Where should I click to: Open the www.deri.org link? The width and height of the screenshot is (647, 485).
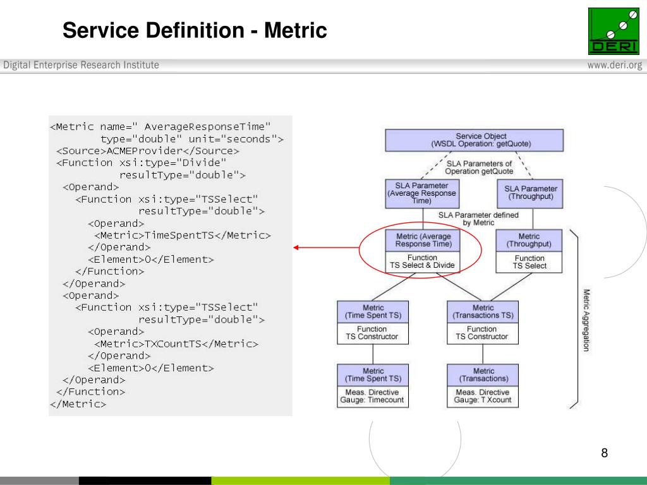615,65
